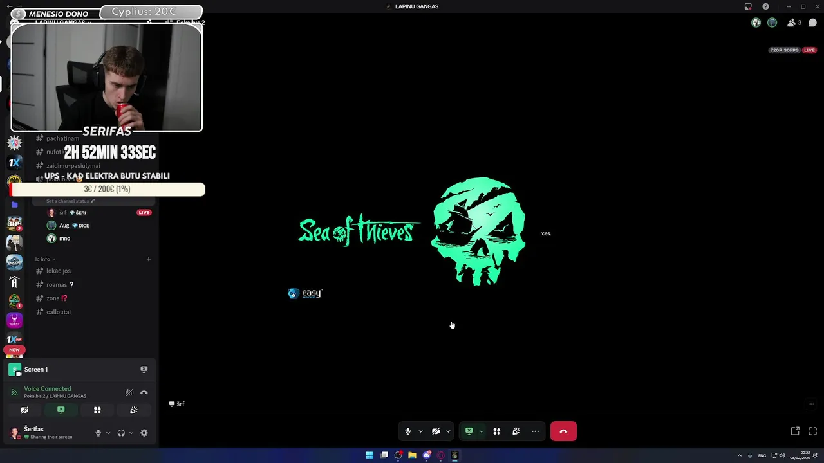Open activities launcher in sidebar panel

point(97,410)
